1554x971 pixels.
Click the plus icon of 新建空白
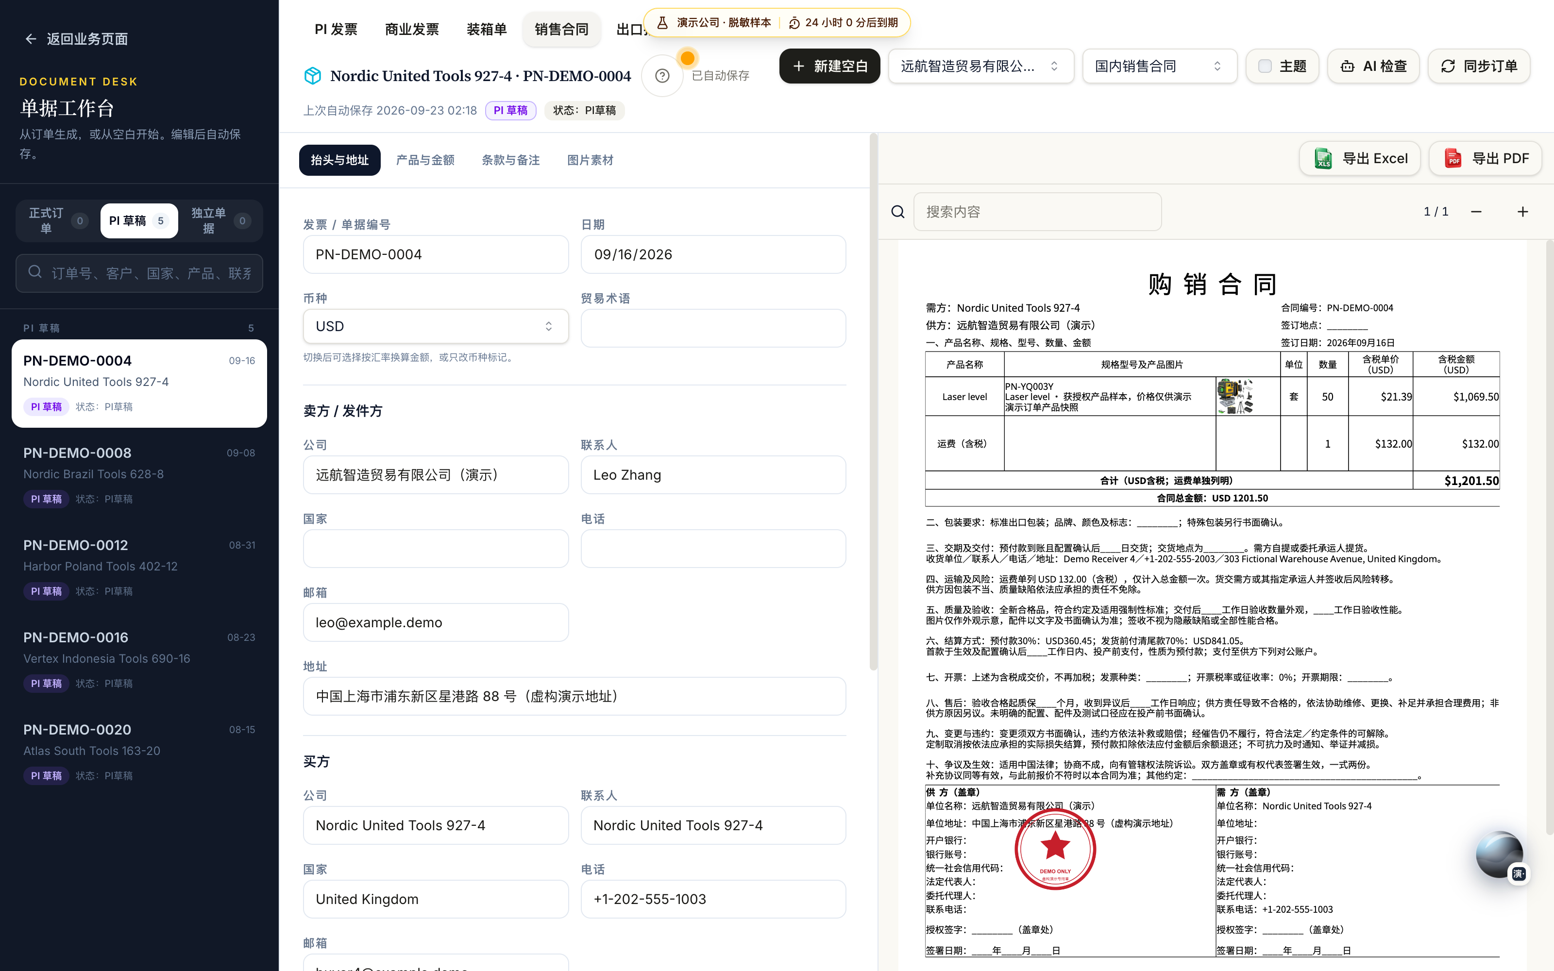tap(798, 66)
